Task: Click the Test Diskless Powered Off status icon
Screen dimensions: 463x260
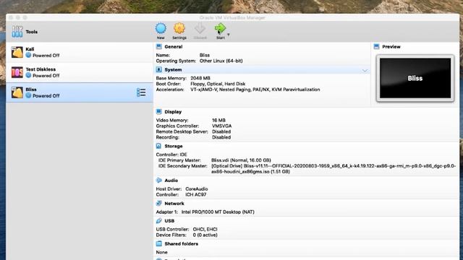Action: [x=28, y=75]
